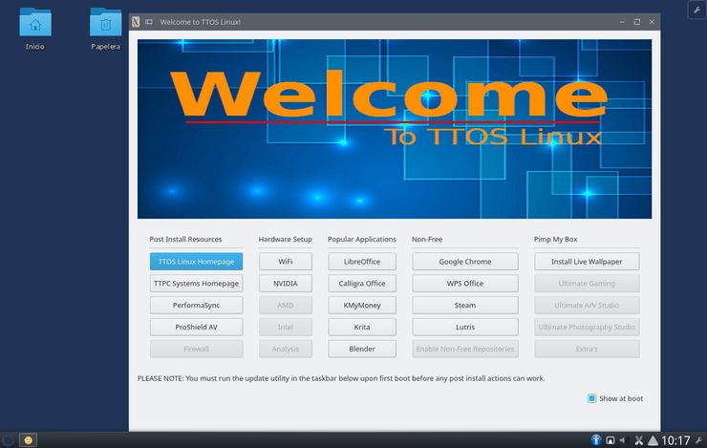The height and width of the screenshot is (448, 707).
Task: Click the blue accessibility info tray icon
Action: [596, 440]
